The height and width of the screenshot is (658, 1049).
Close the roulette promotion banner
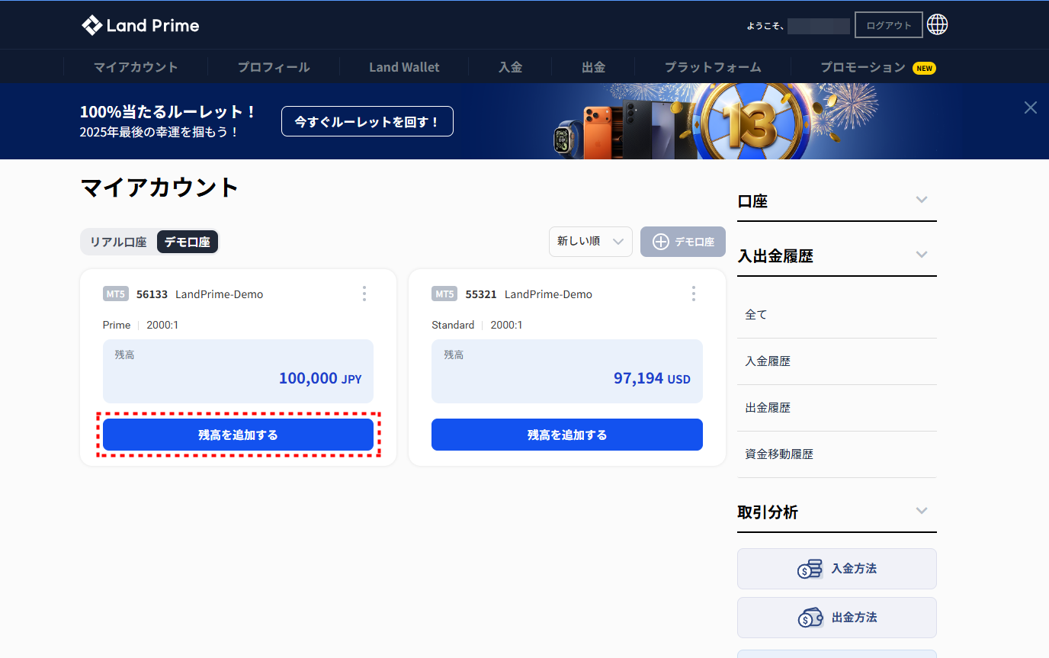tap(1031, 108)
